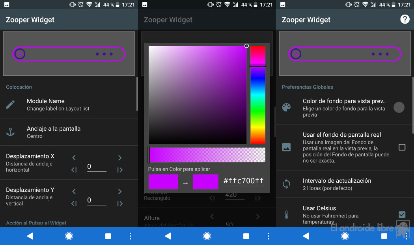Tap the Colocación section header
The height and width of the screenshot is (245, 414).
[x=19, y=87]
